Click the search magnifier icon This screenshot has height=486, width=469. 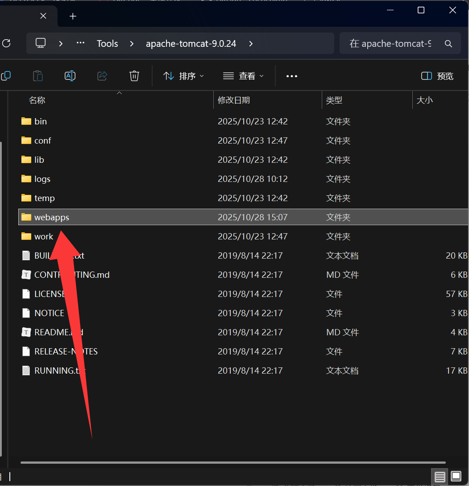click(x=448, y=44)
